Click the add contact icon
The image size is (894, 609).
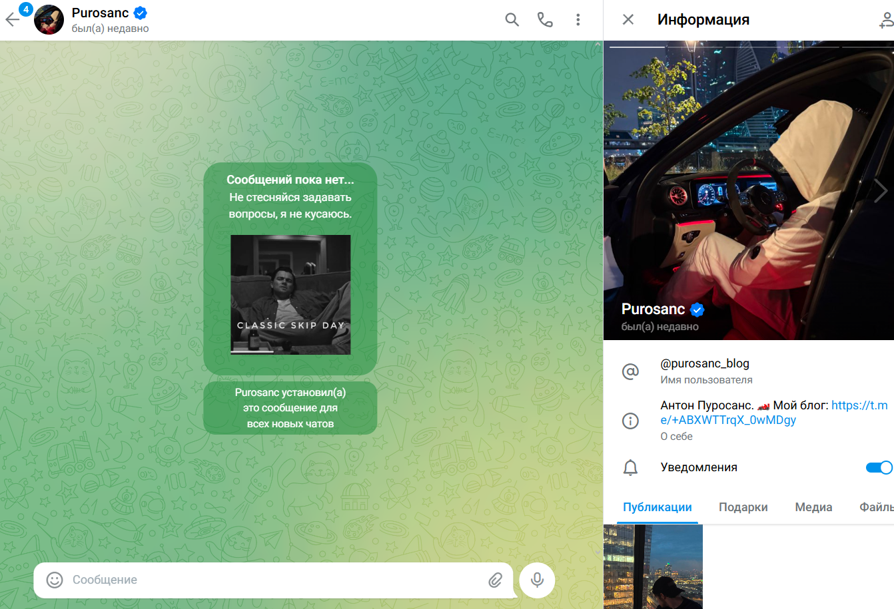click(x=886, y=21)
